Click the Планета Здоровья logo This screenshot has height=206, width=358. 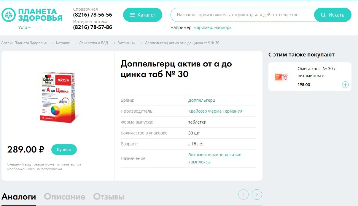[x=32, y=15]
